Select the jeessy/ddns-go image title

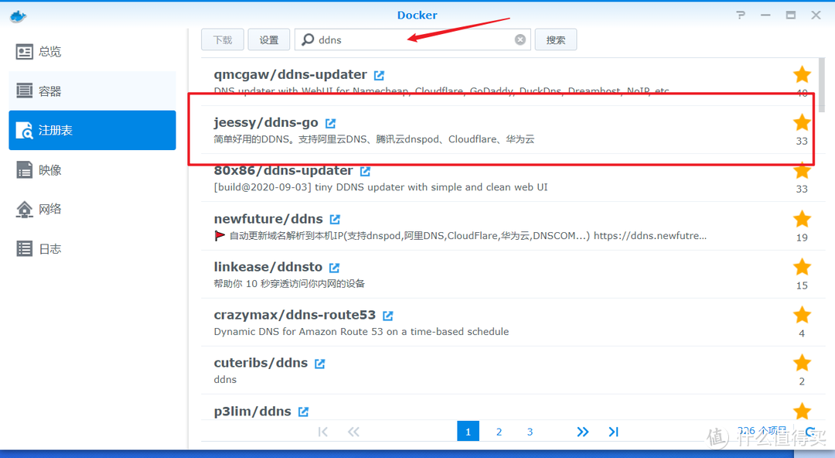coord(266,123)
